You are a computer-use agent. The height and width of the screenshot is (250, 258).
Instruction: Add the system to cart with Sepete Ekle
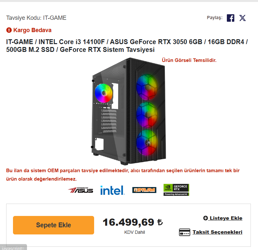tap(54, 225)
